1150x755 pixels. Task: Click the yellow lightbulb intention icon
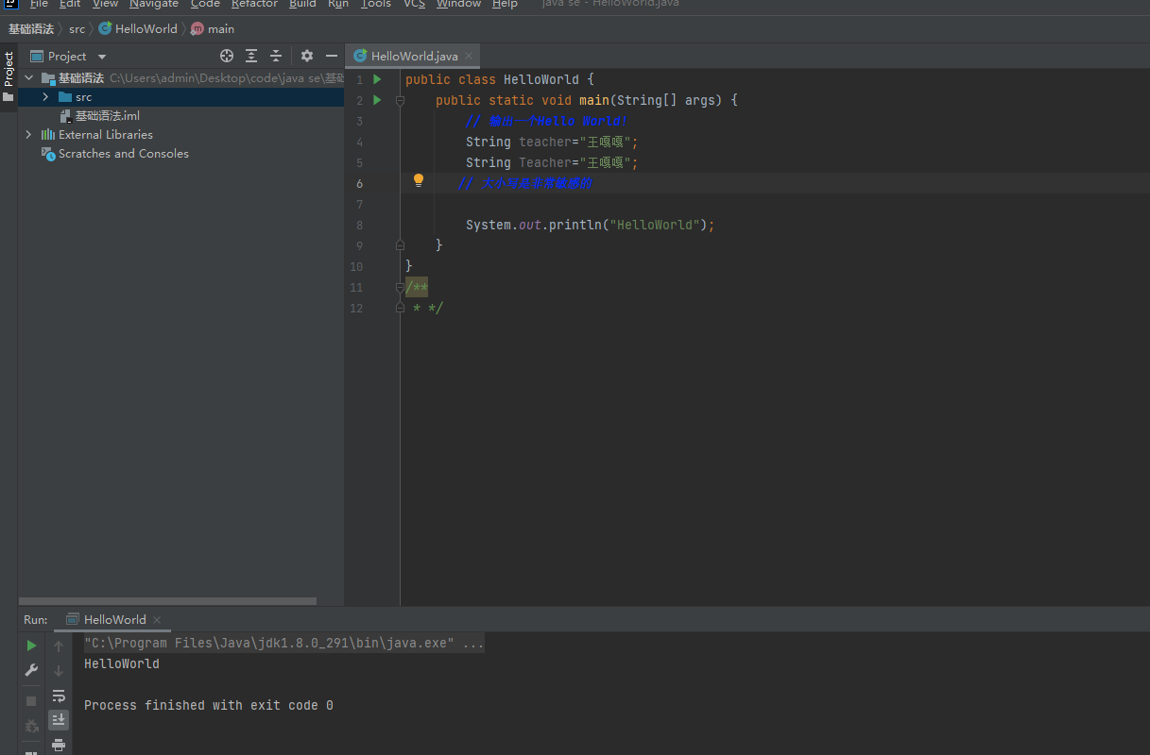[419, 180]
